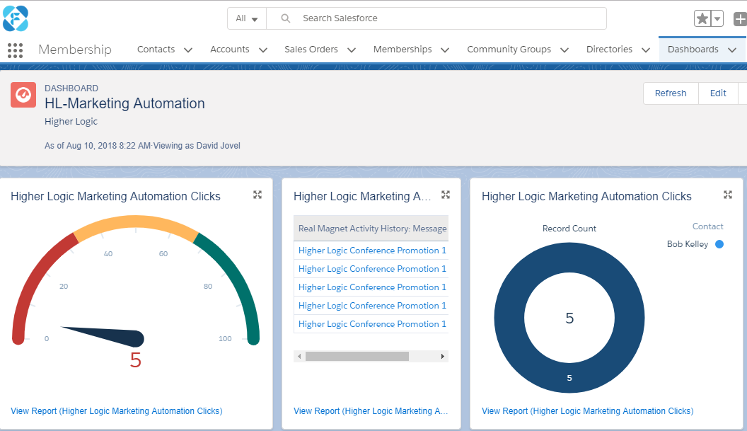The height and width of the screenshot is (431, 747).
Task: Go to the Directories tab
Action: [609, 49]
